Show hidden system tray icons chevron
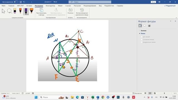The width and height of the screenshot is (178, 100). tap(144, 97)
